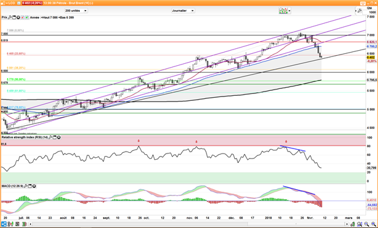Click the 30,799 RSI value tag
The width and height of the screenshot is (378, 228).
(372, 168)
